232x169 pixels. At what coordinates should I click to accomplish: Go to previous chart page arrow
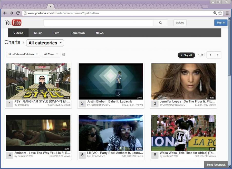[210, 55]
